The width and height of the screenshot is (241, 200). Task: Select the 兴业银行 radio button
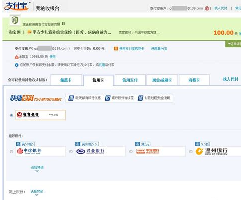click(x=71, y=152)
